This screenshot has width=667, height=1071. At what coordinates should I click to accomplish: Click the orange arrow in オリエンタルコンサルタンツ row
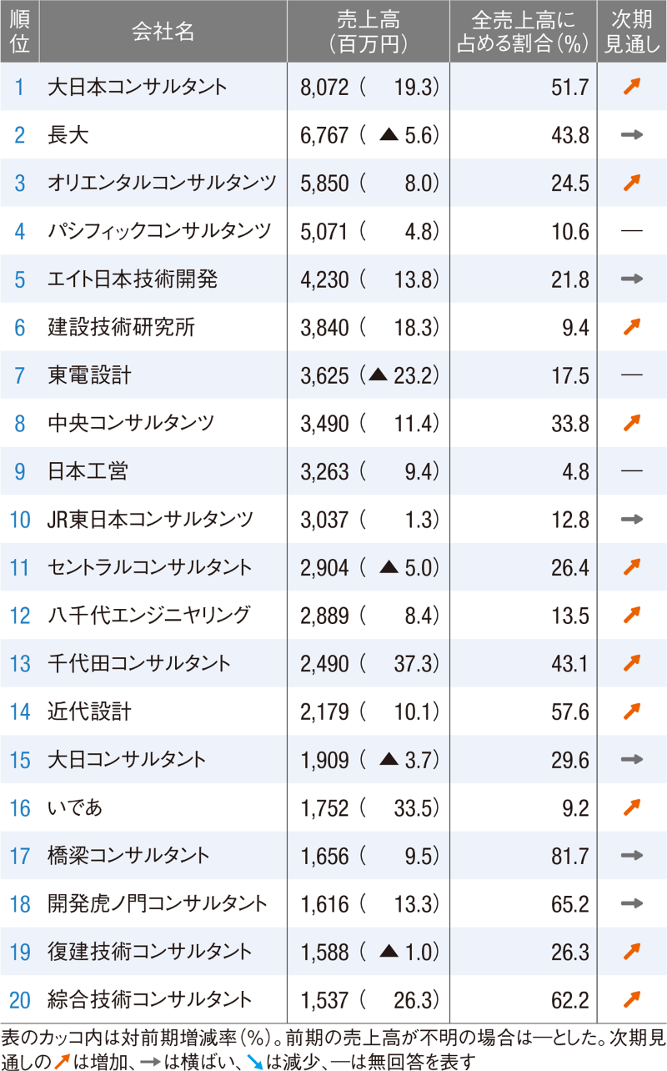tap(631, 183)
